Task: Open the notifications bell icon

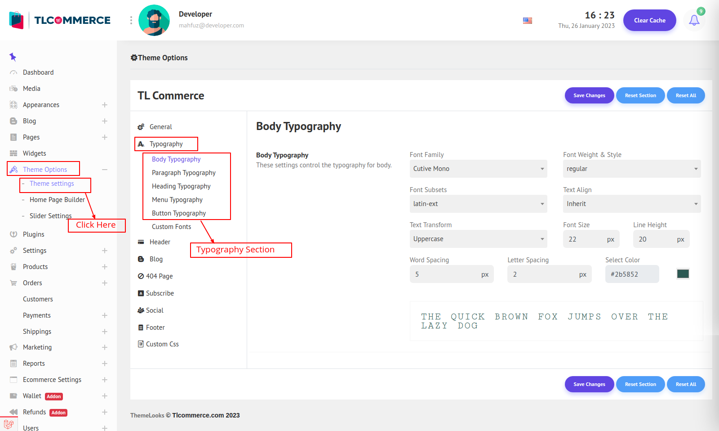Action: (694, 20)
